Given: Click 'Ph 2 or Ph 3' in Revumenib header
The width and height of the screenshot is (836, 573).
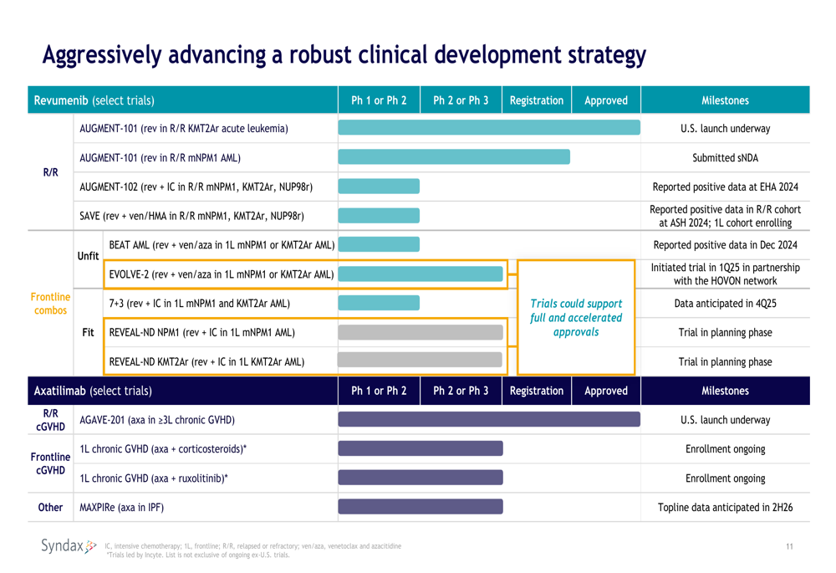Looking at the screenshot, I should click(x=461, y=100).
